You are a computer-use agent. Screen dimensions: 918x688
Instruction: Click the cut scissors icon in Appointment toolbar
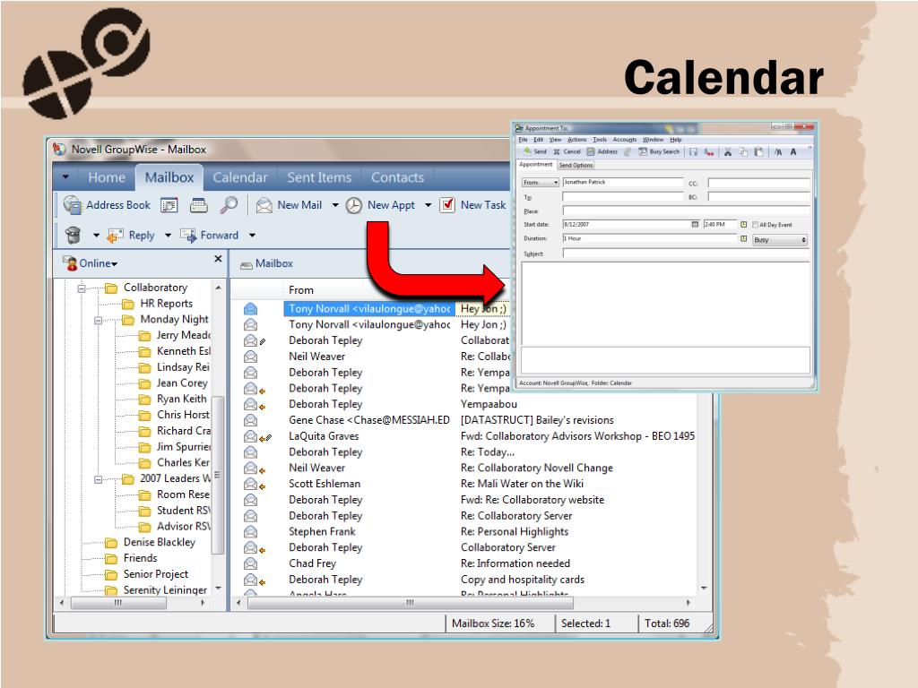[728, 152]
